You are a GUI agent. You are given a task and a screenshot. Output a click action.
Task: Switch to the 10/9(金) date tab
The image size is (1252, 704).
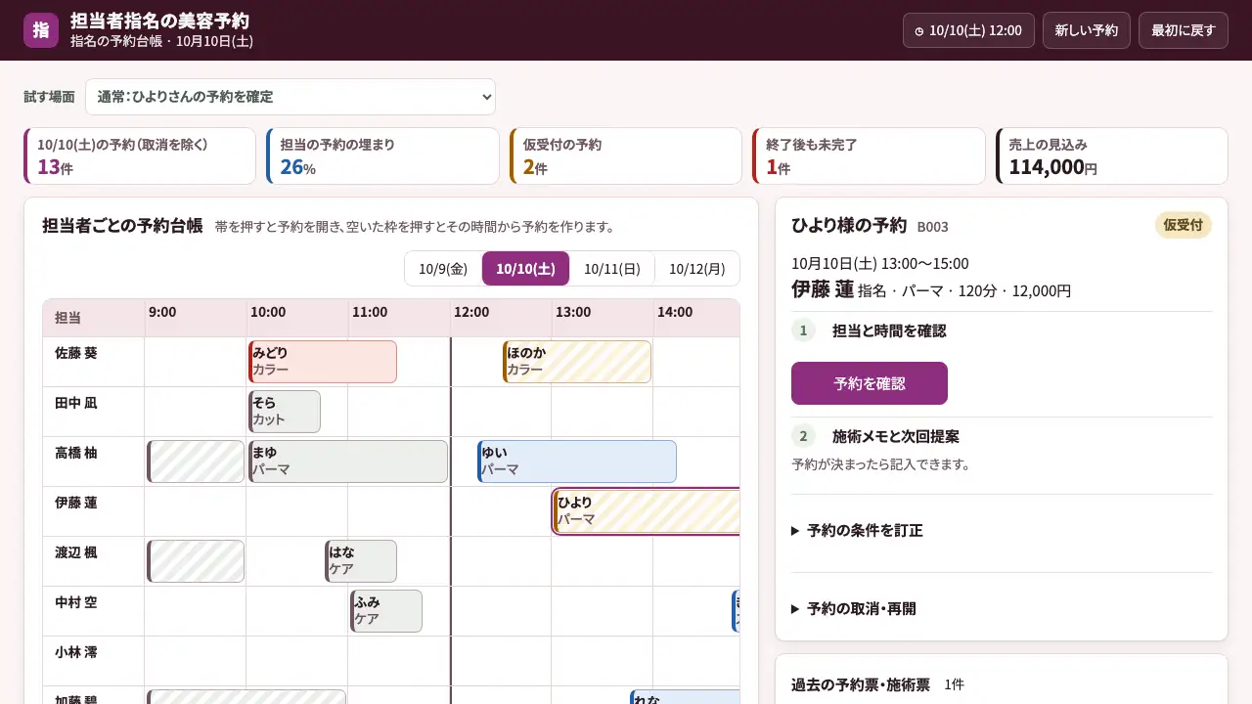click(443, 269)
